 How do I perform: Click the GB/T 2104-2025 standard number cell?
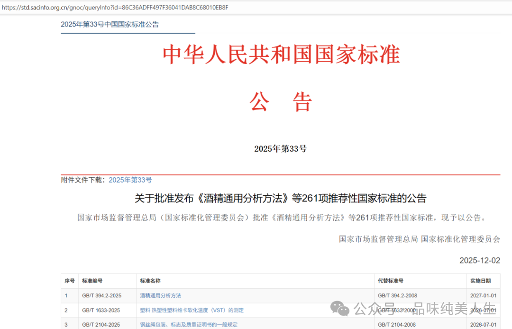[x=101, y=325]
